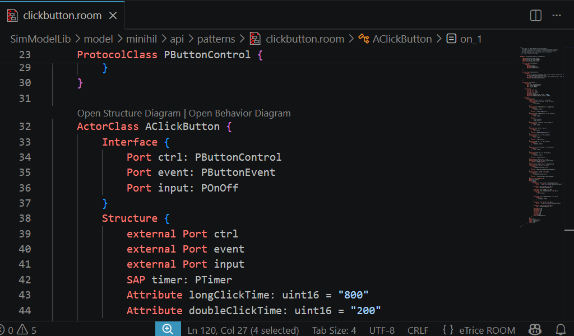Click Structure keyword on line 38
This screenshot has width=574, height=336.
(x=129, y=218)
